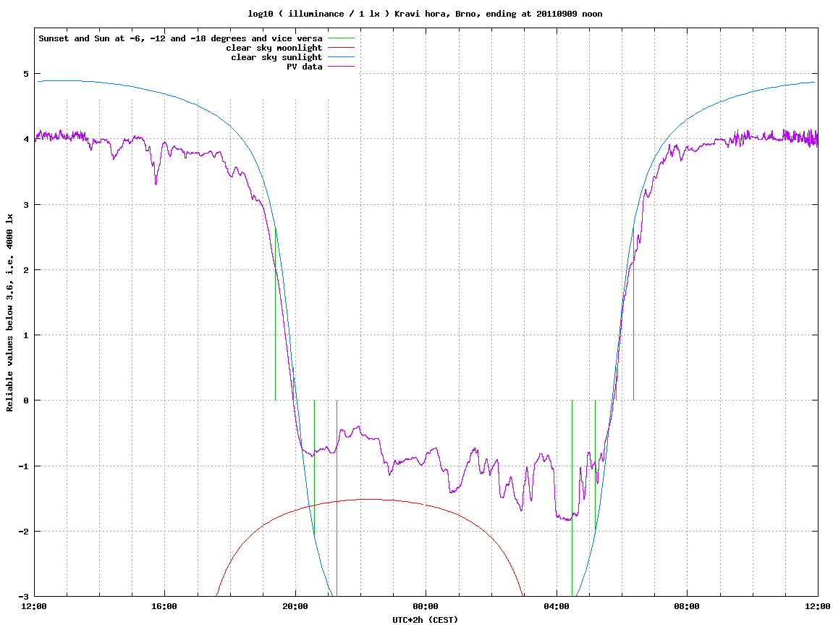Viewport: 833px width, 625px height.
Task: Click y-axis tick label 0
Action: 25,400
